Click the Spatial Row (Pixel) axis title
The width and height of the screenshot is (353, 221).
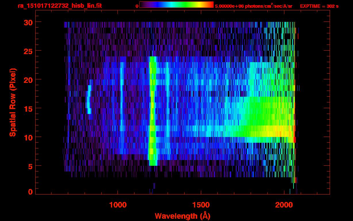click(13, 102)
